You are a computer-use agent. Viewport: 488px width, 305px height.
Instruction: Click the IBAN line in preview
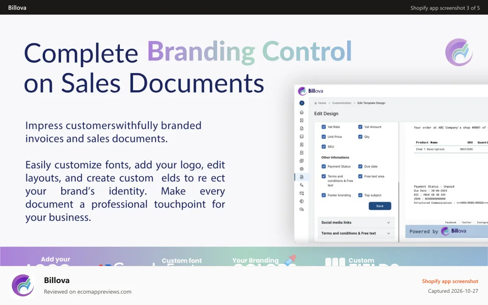click(x=429, y=199)
